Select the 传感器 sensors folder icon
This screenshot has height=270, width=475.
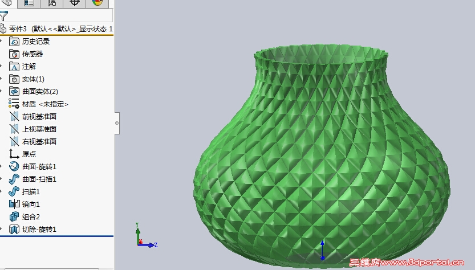14,54
